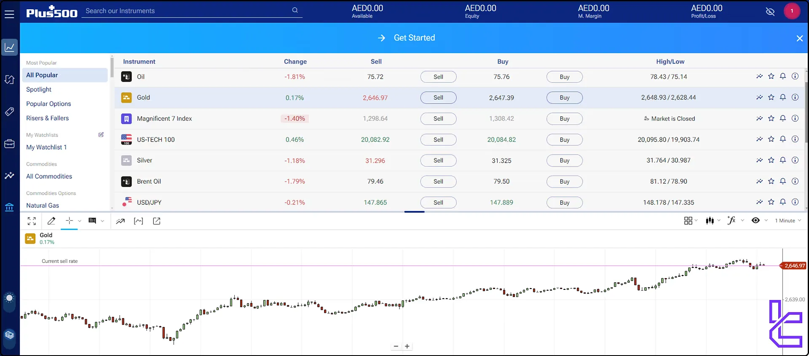Toggle the dark mode sun/moon switch
The height and width of the screenshot is (356, 809).
click(9, 302)
